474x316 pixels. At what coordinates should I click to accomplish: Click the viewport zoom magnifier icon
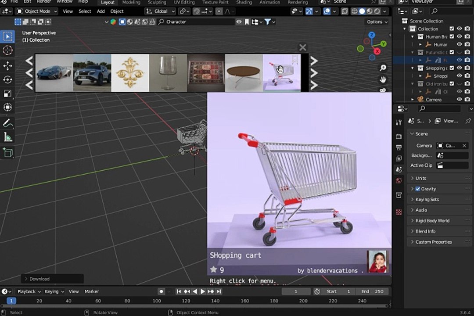383,68
